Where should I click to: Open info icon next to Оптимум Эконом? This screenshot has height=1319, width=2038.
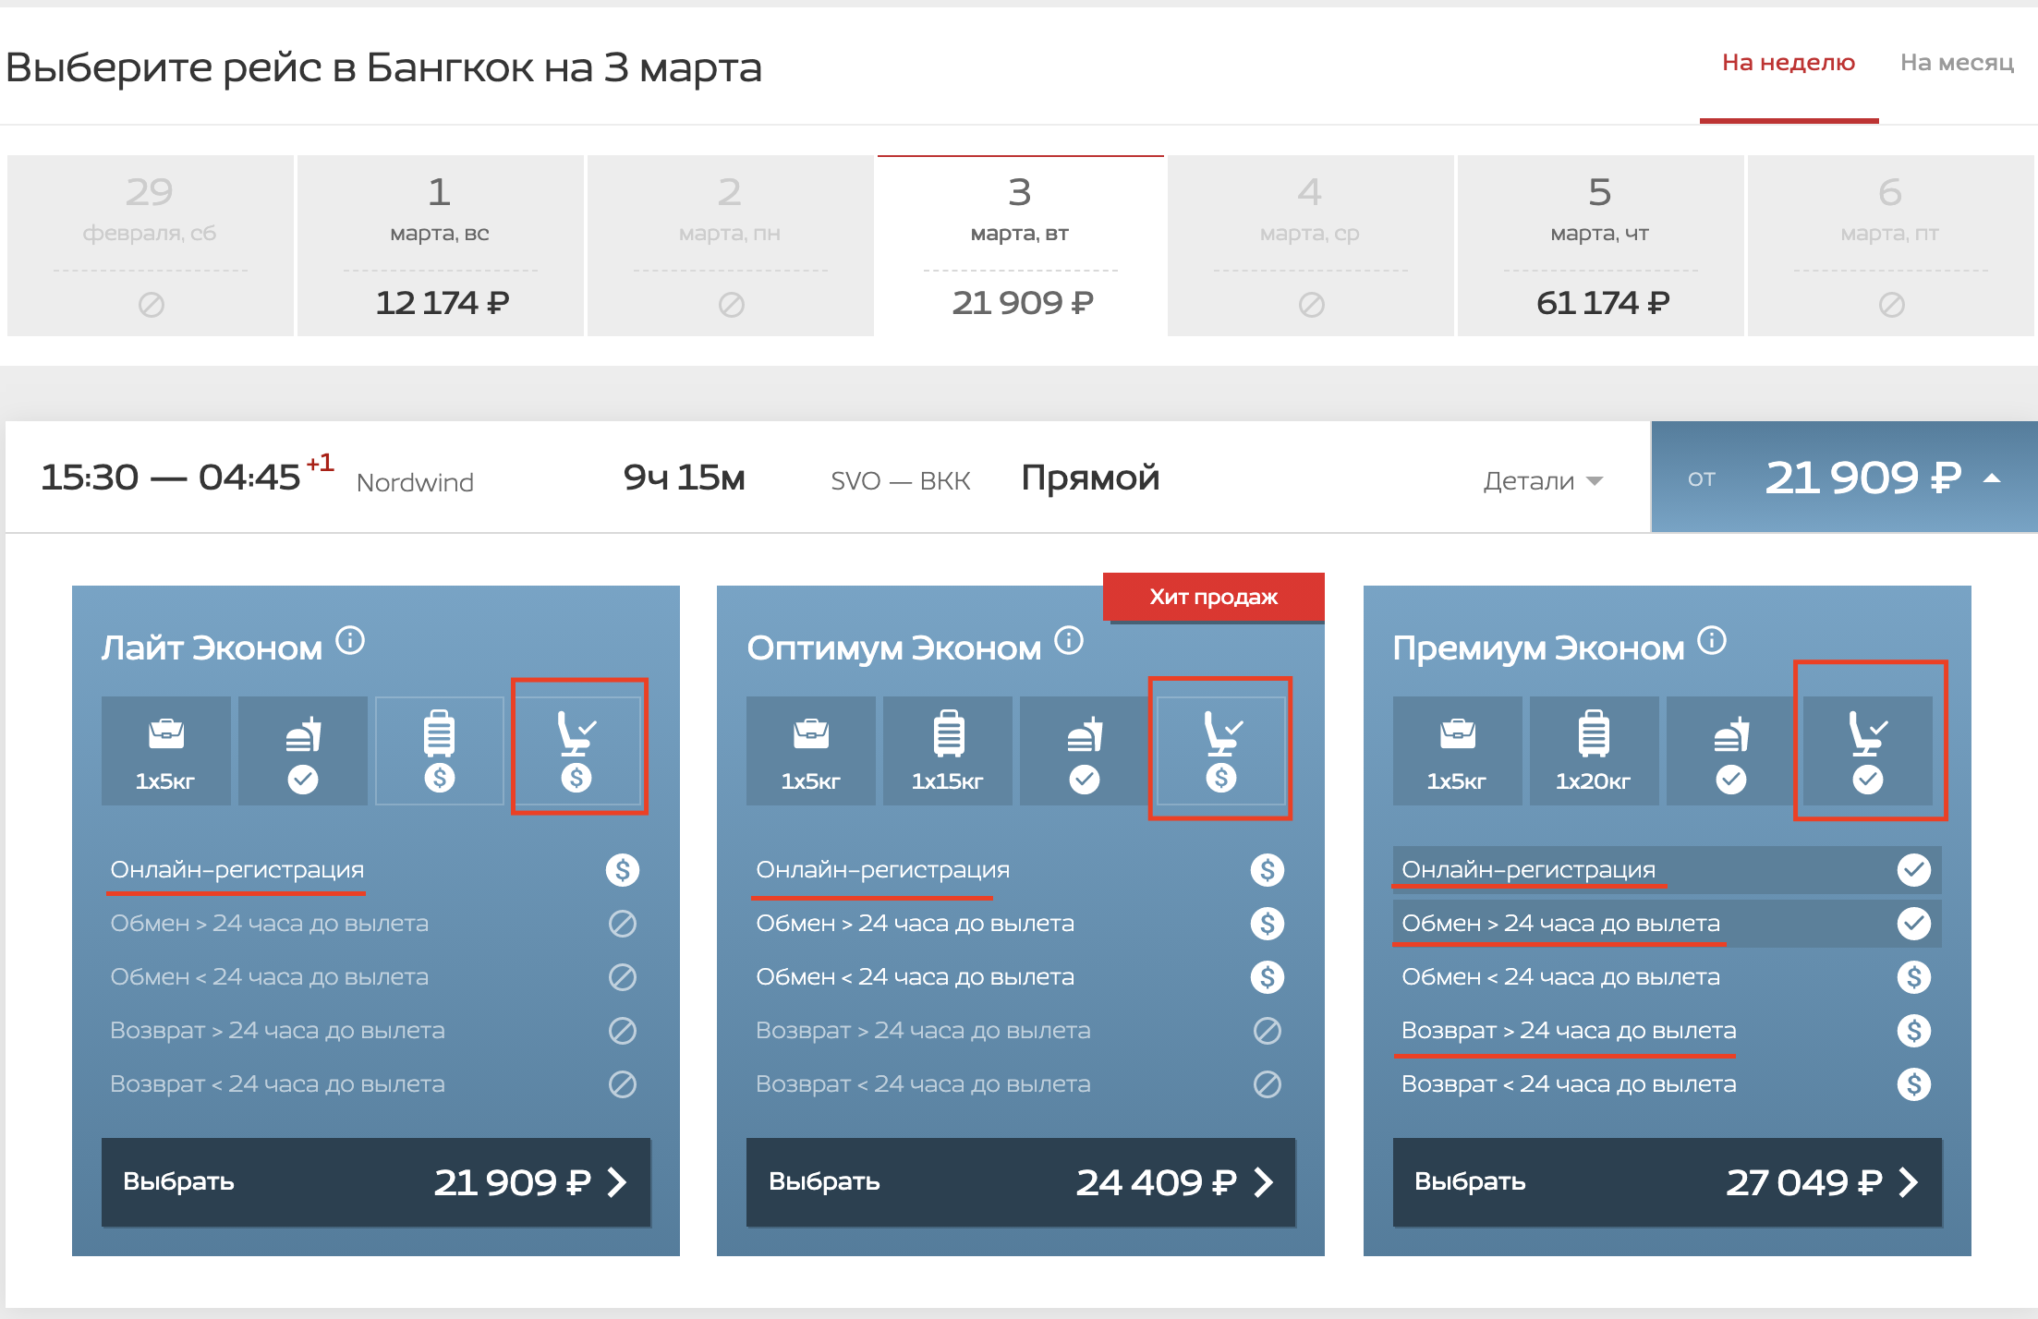click(x=1069, y=640)
